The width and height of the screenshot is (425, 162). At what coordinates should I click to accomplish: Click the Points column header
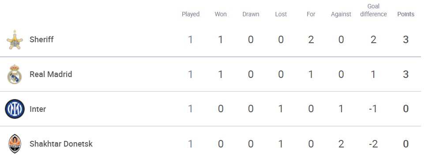(x=406, y=14)
